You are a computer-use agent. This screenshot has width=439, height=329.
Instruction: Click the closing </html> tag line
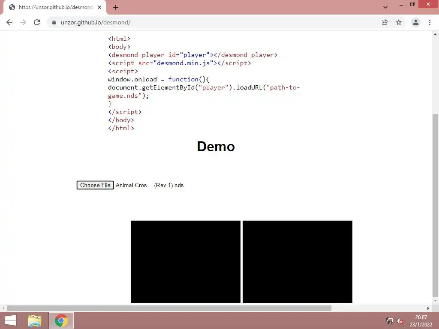pos(121,128)
